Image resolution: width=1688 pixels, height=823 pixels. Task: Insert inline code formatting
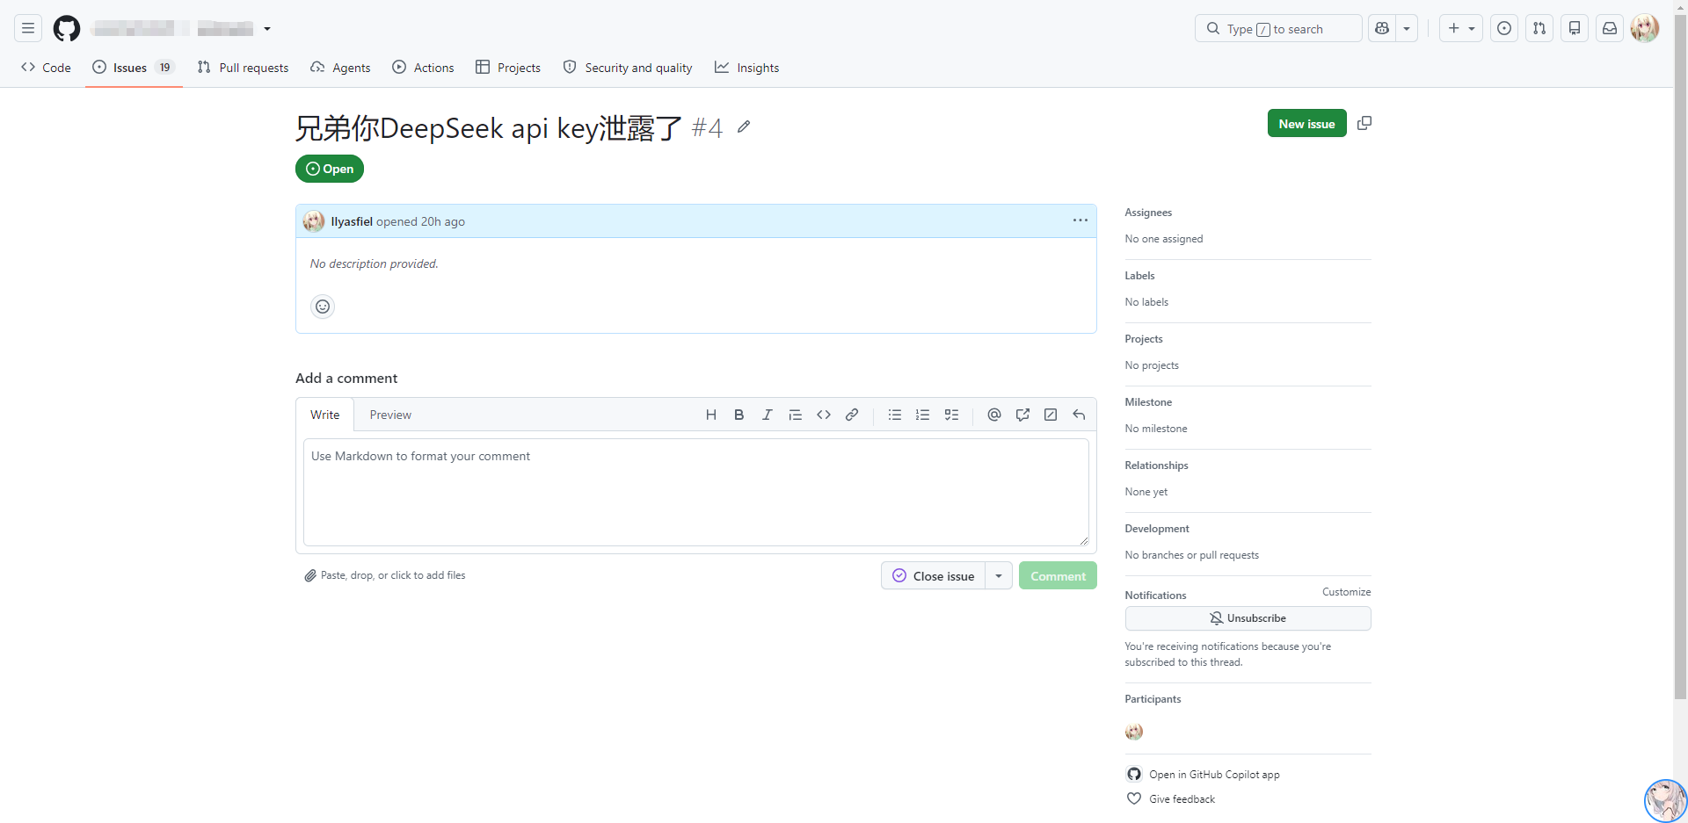pyautogui.click(x=824, y=415)
